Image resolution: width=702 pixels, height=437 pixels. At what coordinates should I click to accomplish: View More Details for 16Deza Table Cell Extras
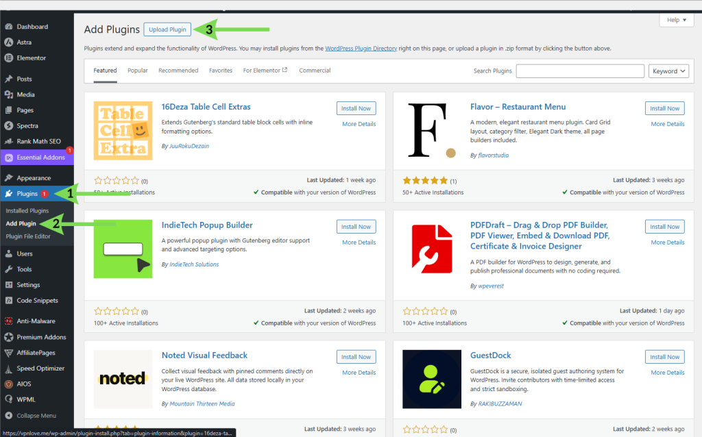pyautogui.click(x=359, y=124)
